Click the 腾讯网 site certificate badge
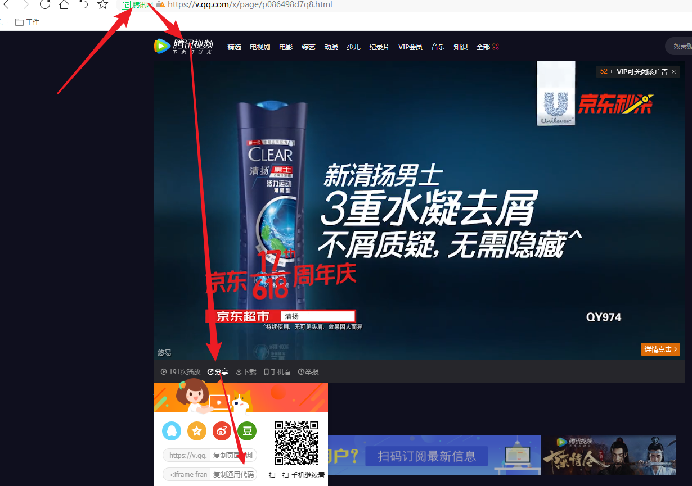Image resolution: width=692 pixels, height=486 pixels. (137, 4)
